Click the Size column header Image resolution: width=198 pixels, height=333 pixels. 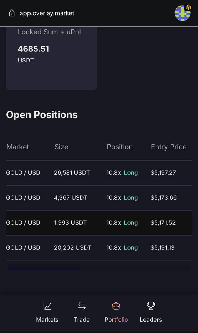tap(61, 147)
